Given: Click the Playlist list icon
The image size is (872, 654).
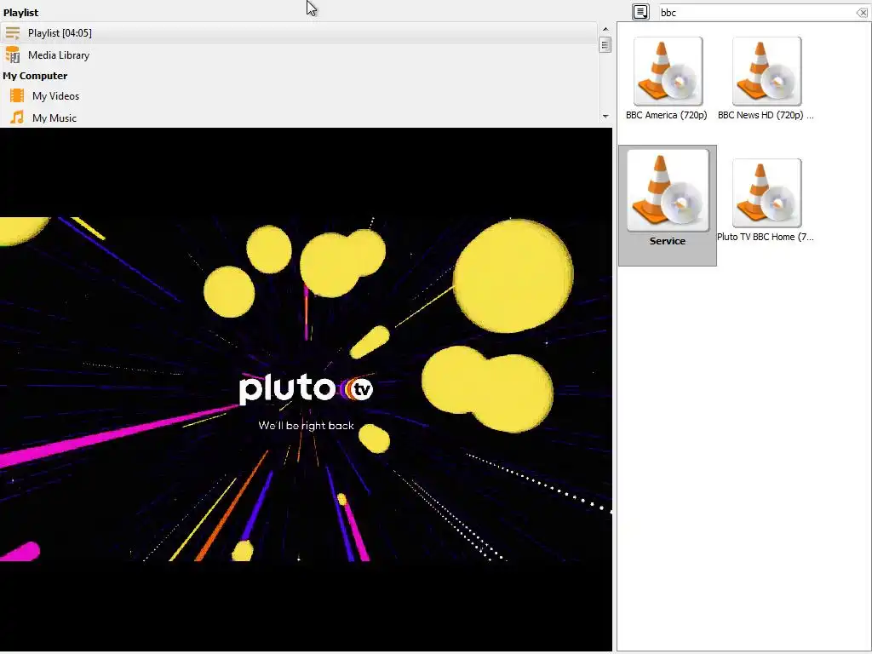Looking at the screenshot, I should pyautogui.click(x=12, y=33).
